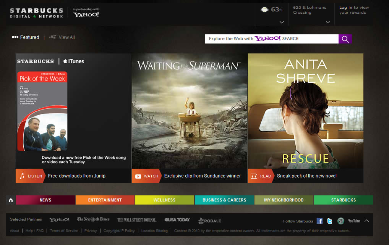Click the Listen music note icon
The height and width of the screenshot is (245, 389).
click(22, 176)
